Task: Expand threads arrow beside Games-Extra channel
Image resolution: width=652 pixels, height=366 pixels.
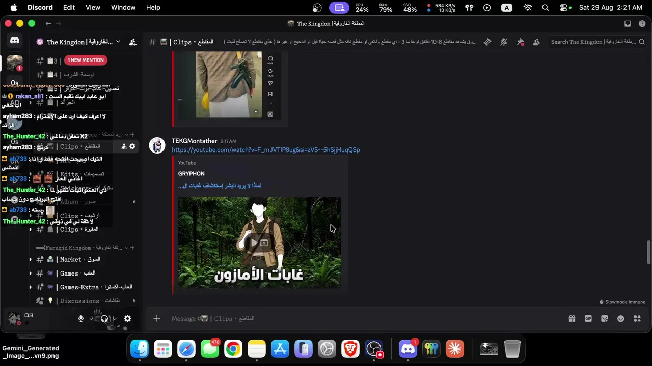Action: pyautogui.click(x=30, y=287)
